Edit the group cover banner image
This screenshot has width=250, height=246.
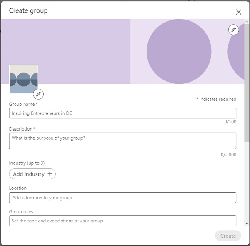click(234, 30)
